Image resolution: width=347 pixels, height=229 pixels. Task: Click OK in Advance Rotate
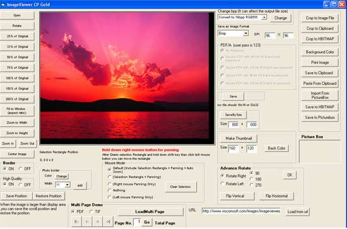[290, 175]
